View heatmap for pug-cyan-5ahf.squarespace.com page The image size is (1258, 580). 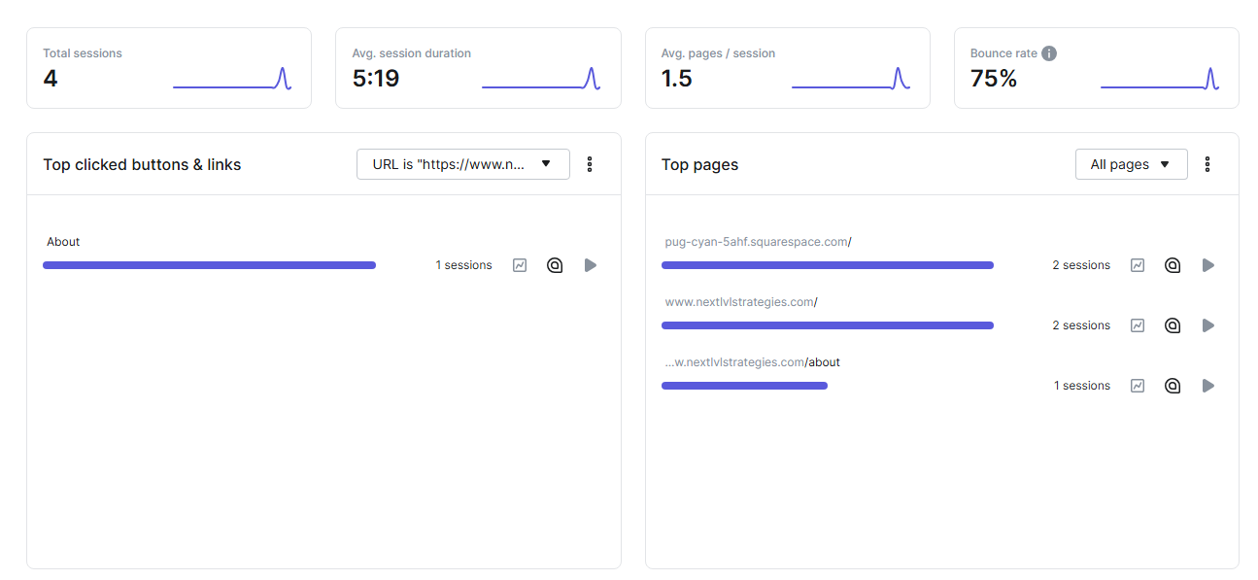tap(1173, 265)
